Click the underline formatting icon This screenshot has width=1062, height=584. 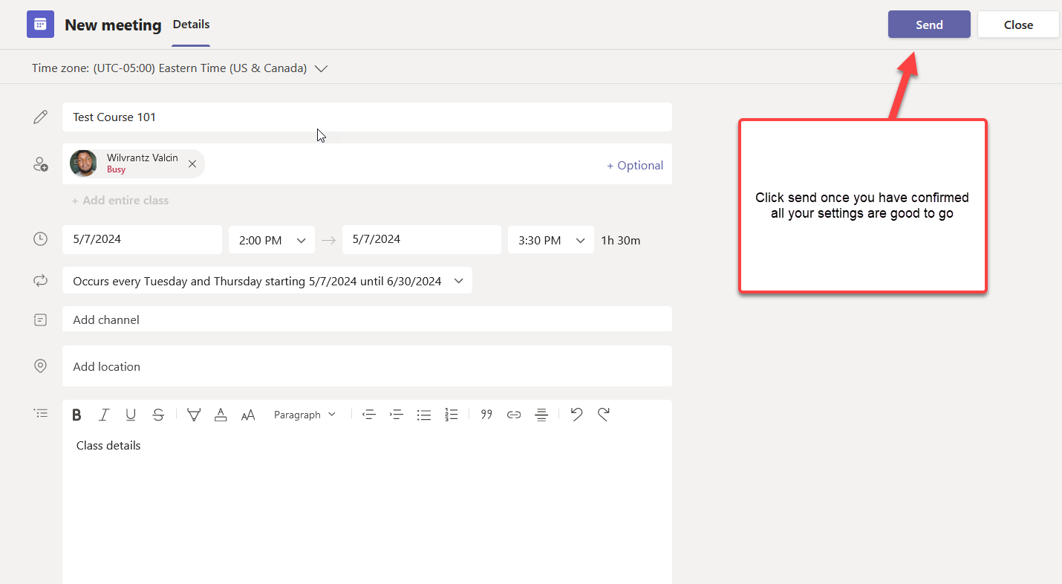point(131,415)
